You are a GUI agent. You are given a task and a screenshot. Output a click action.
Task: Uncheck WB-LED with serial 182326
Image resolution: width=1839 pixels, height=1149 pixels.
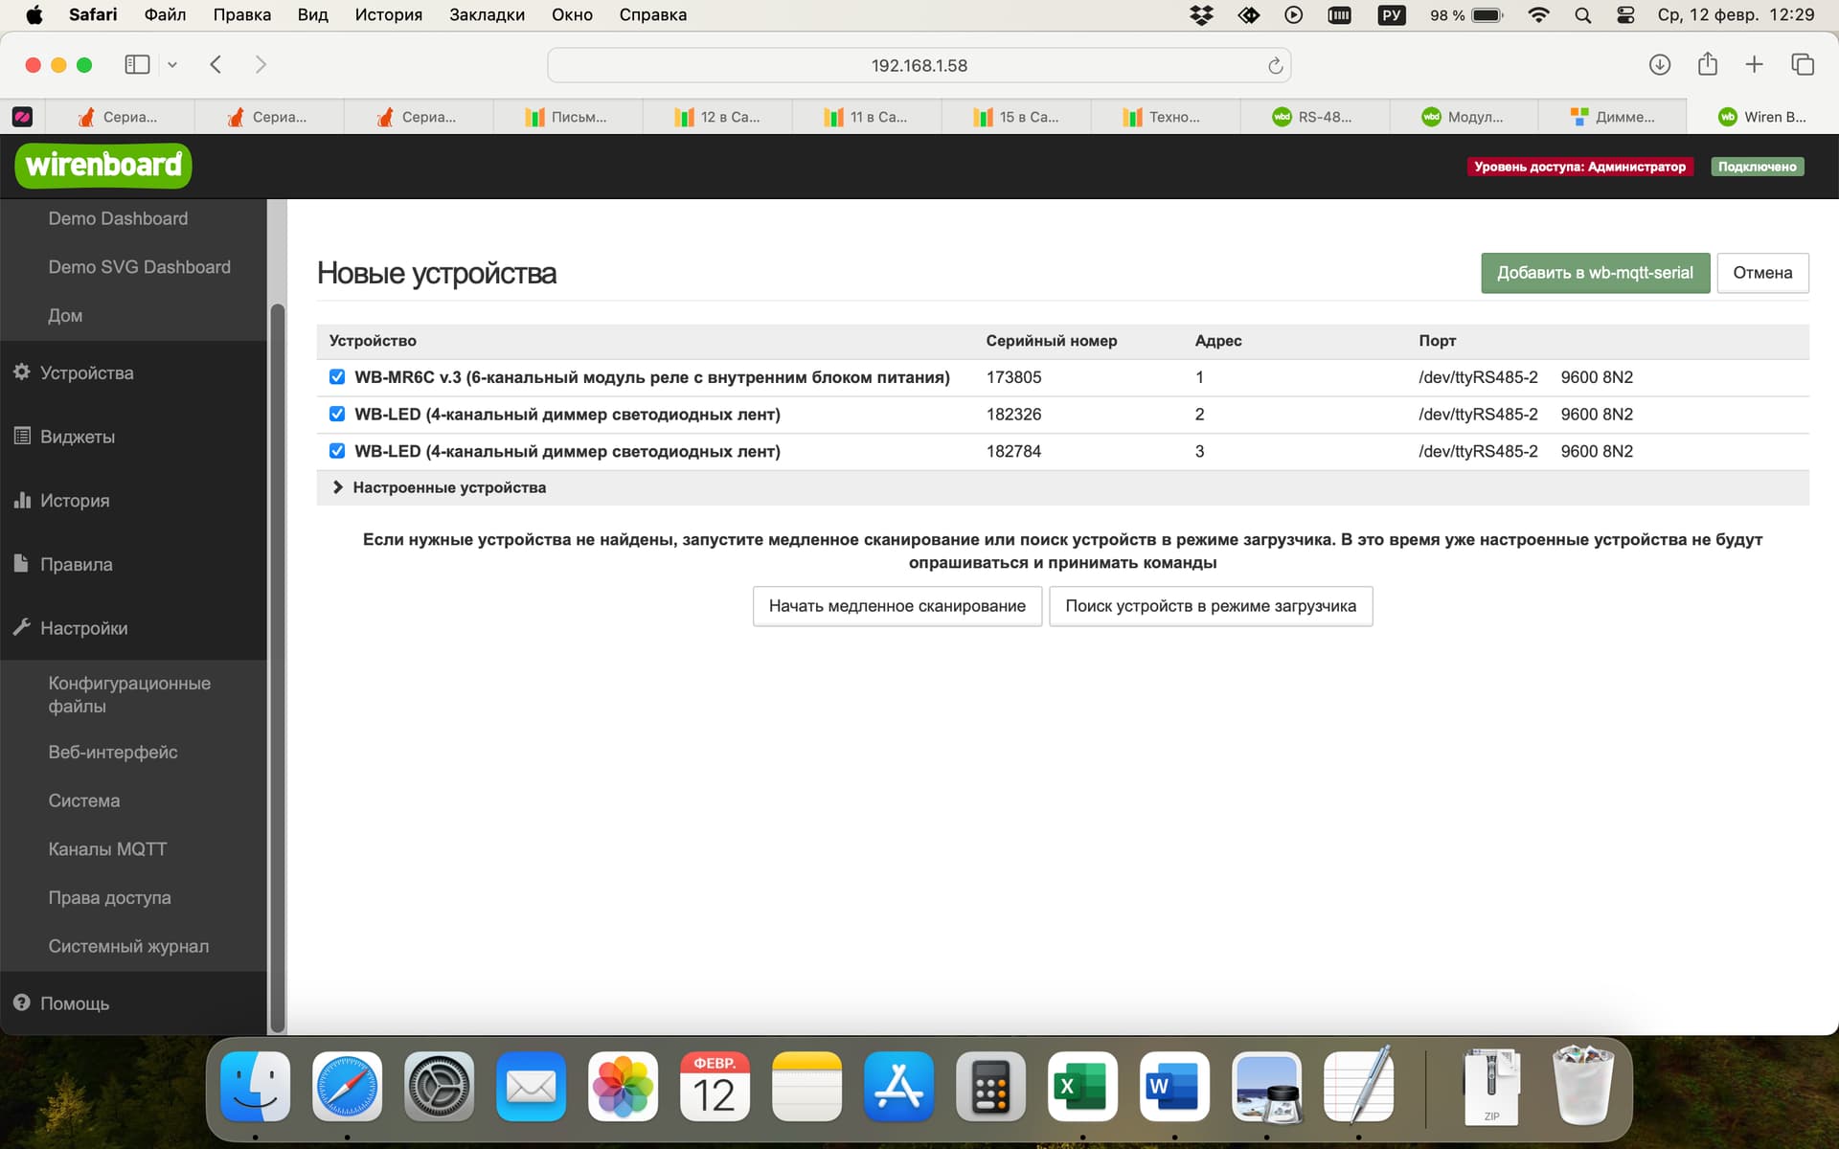(x=337, y=414)
